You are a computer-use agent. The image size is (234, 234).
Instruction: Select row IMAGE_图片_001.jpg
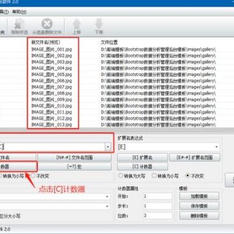point(51,49)
